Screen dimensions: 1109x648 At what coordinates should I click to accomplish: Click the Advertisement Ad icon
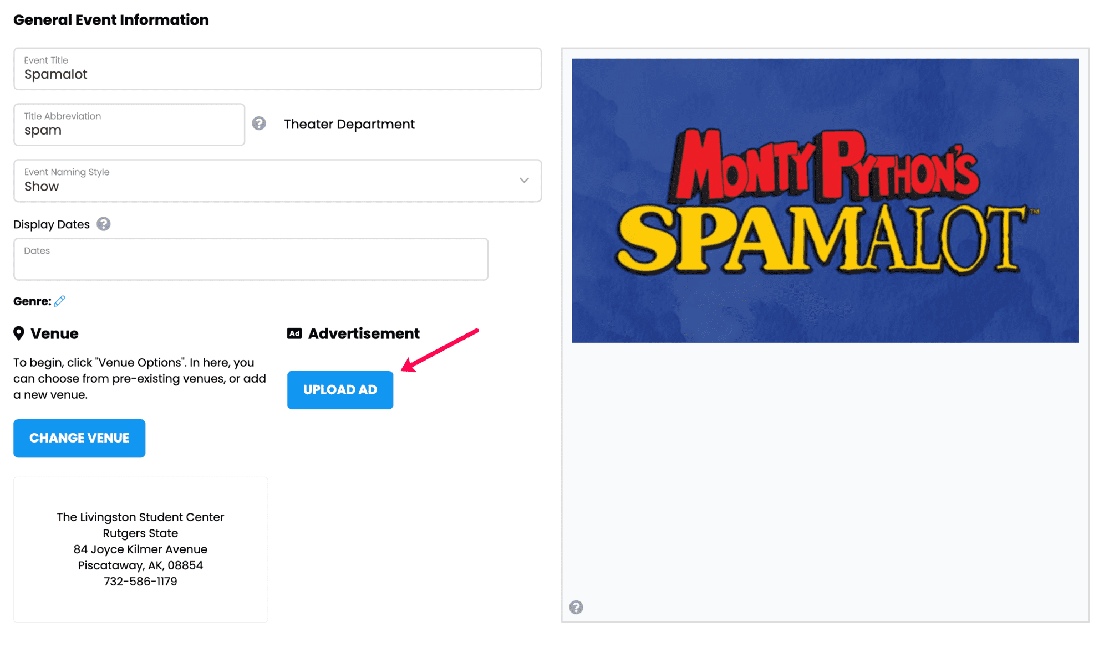294,333
